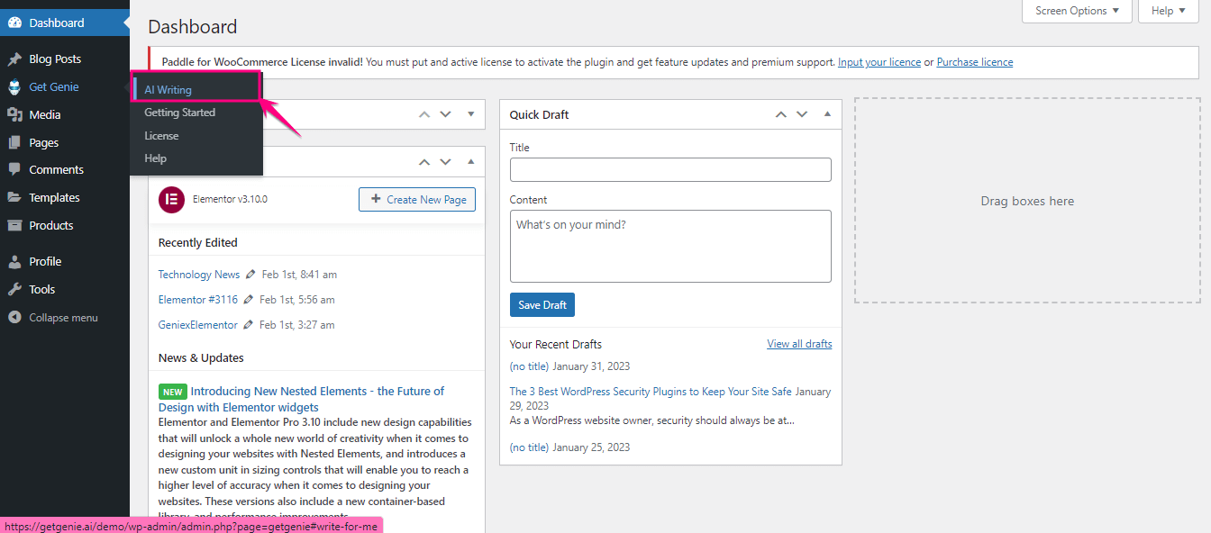Viewport: 1211px width, 533px height.
Task: Move the first collapsed widget down
Action: click(x=445, y=114)
